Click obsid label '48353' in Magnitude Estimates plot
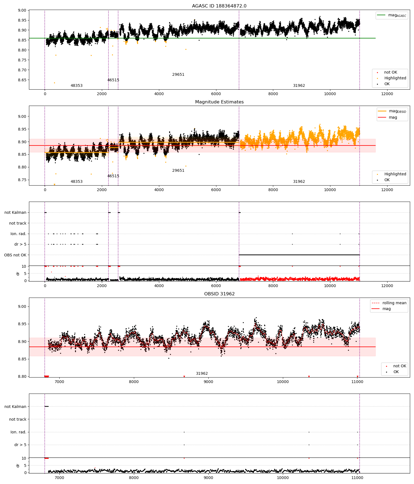The height and width of the screenshot is (484, 414). [x=76, y=181]
